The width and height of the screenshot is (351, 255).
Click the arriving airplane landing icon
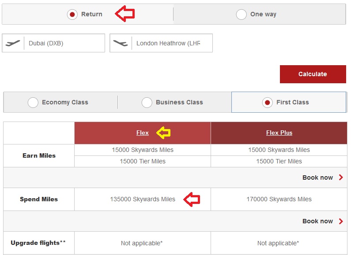click(x=121, y=43)
